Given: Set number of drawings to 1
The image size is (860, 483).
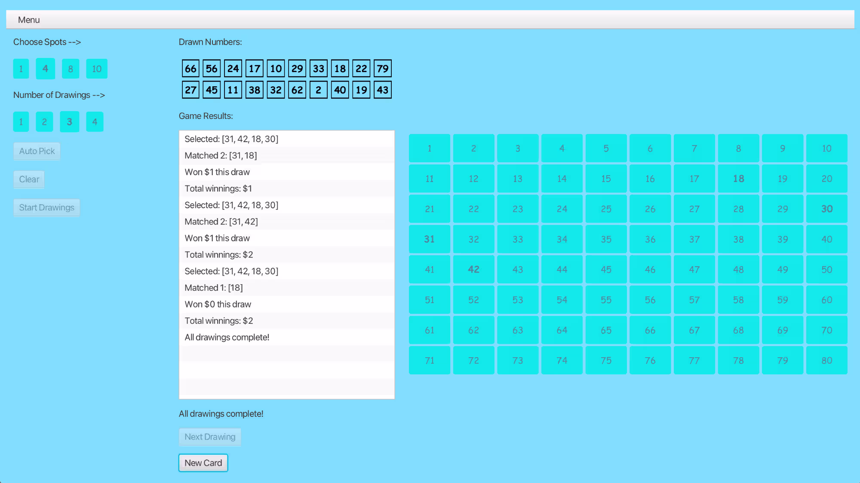Looking at the screenshot, I should [x=21, y=122].
